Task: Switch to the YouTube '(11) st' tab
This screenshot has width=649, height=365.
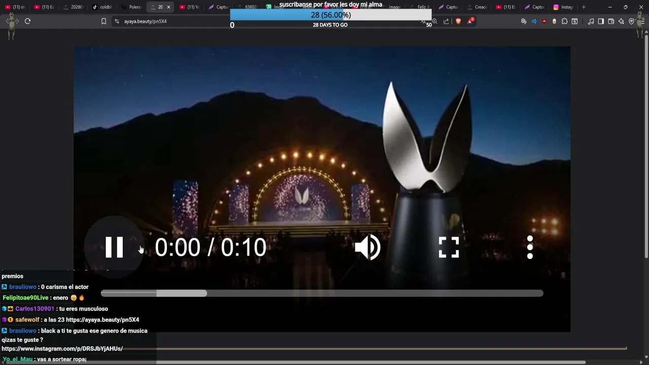Action: tap(15, 7)
